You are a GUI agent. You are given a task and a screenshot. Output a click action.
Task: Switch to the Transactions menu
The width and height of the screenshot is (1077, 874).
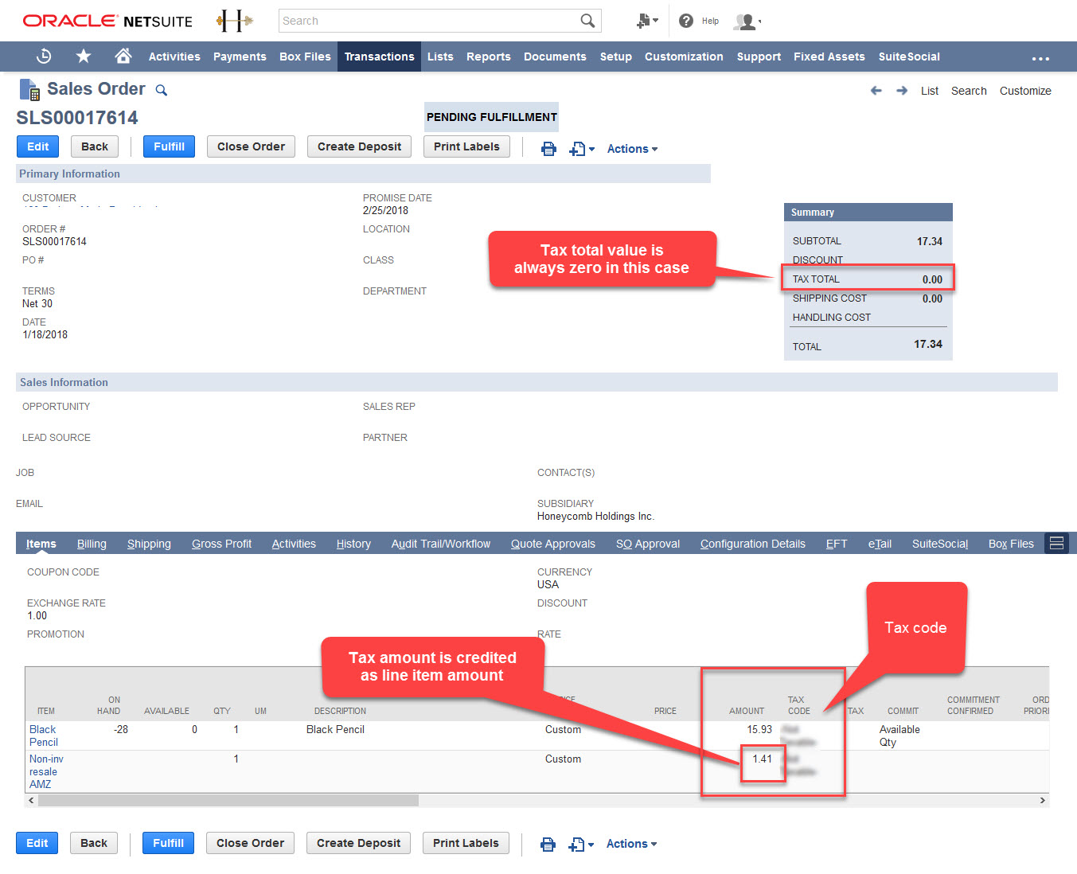(x=379, y=57)
